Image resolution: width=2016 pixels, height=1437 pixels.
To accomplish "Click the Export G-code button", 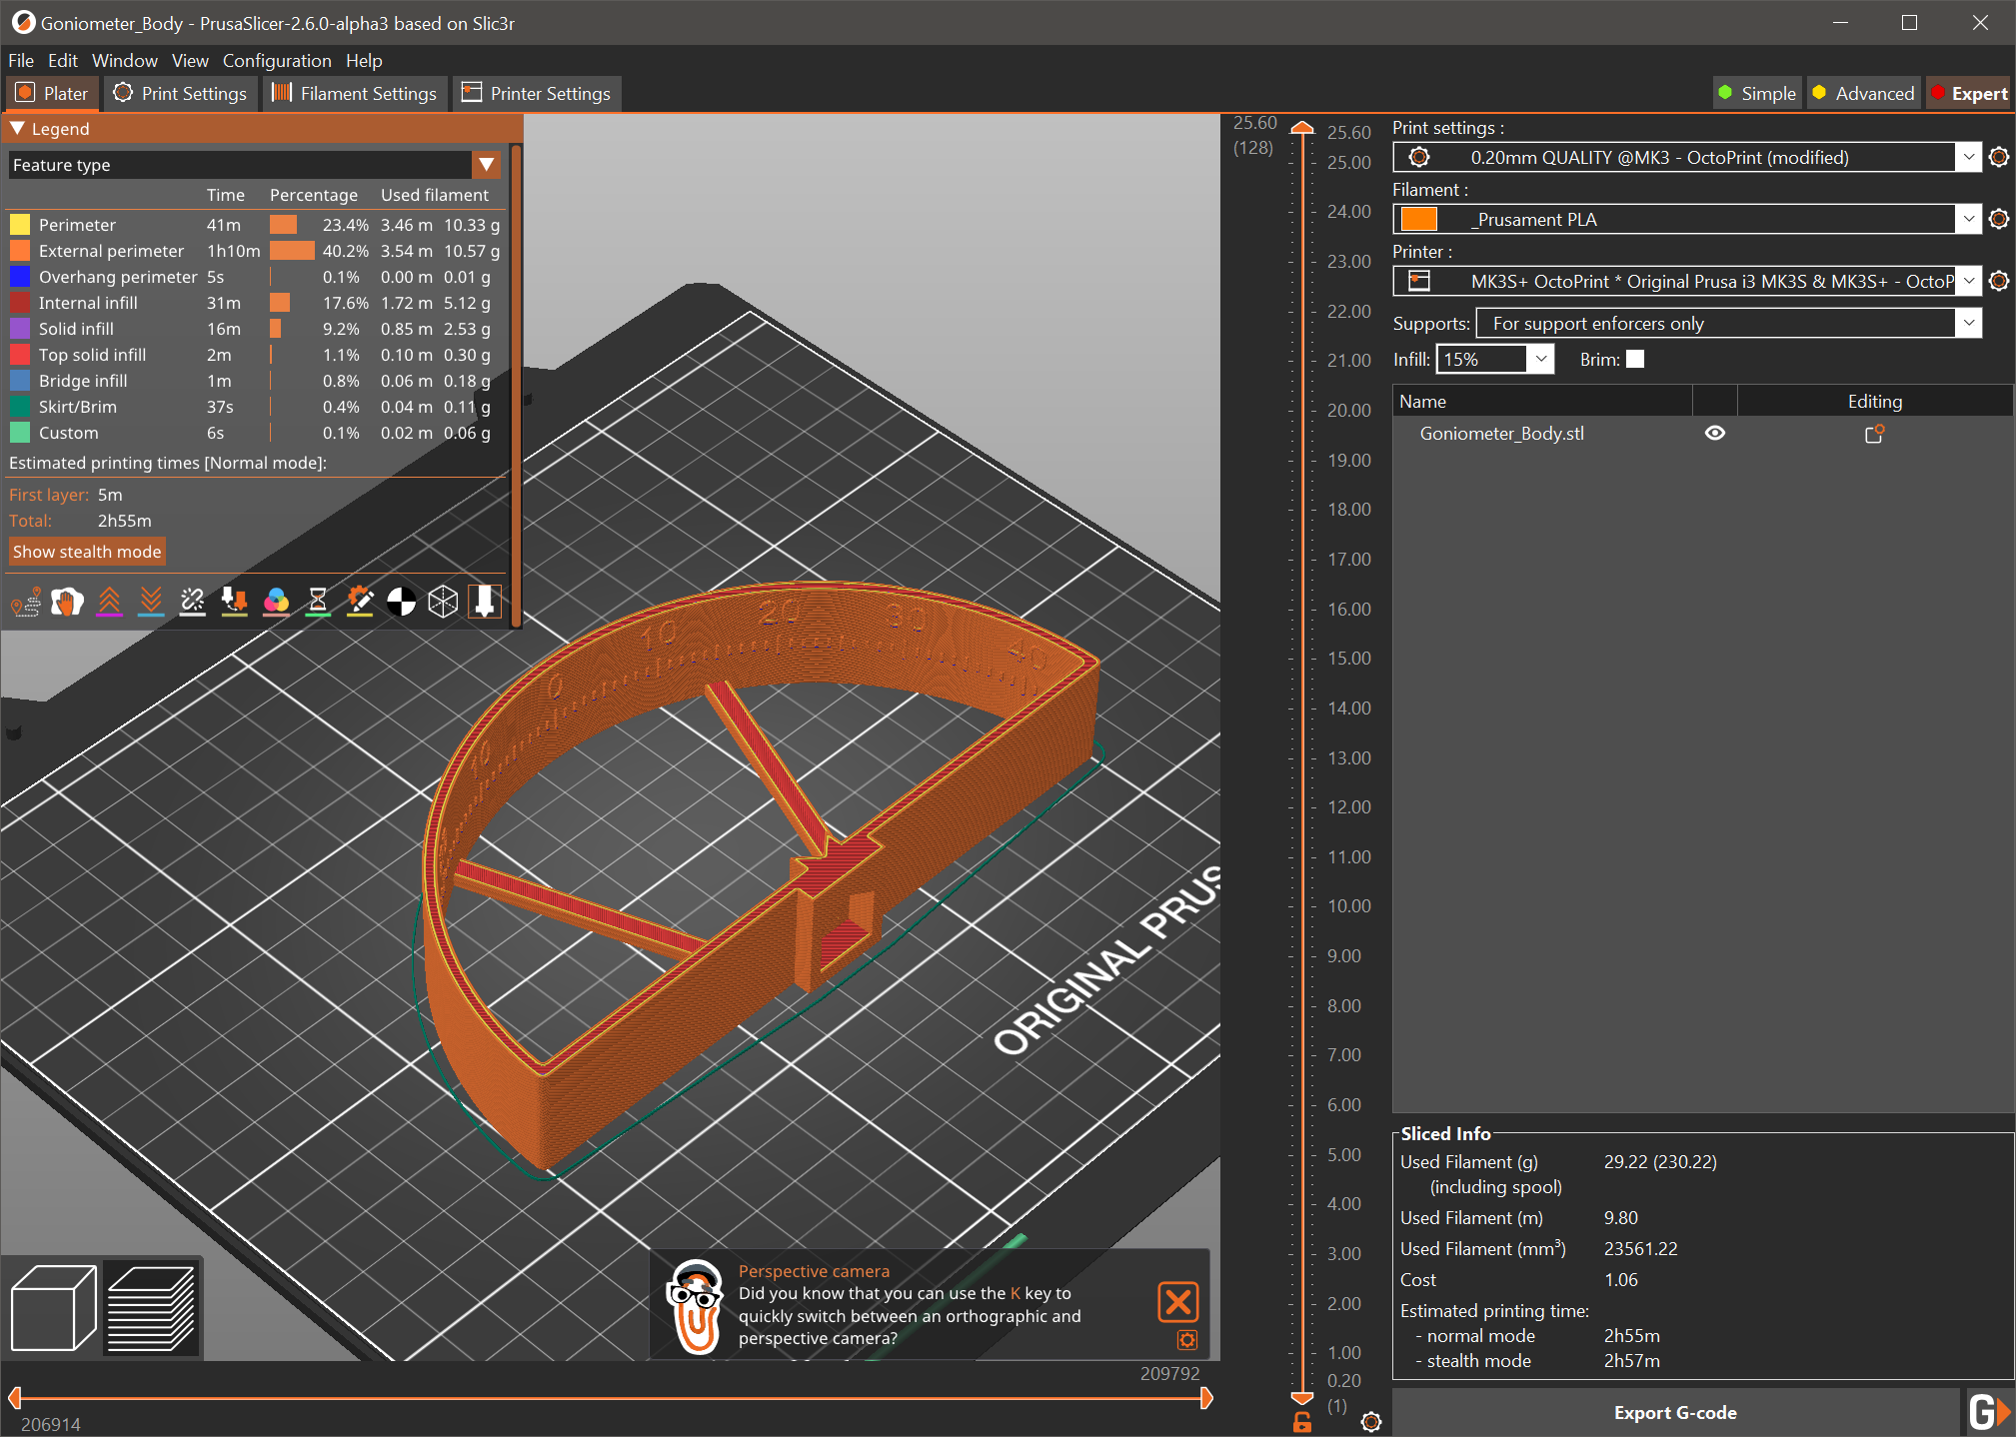I will pos(1675,1412).
